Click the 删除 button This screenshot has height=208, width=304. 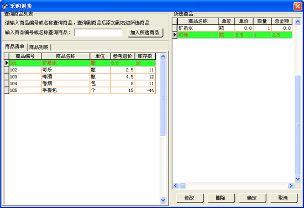(221, 198)
